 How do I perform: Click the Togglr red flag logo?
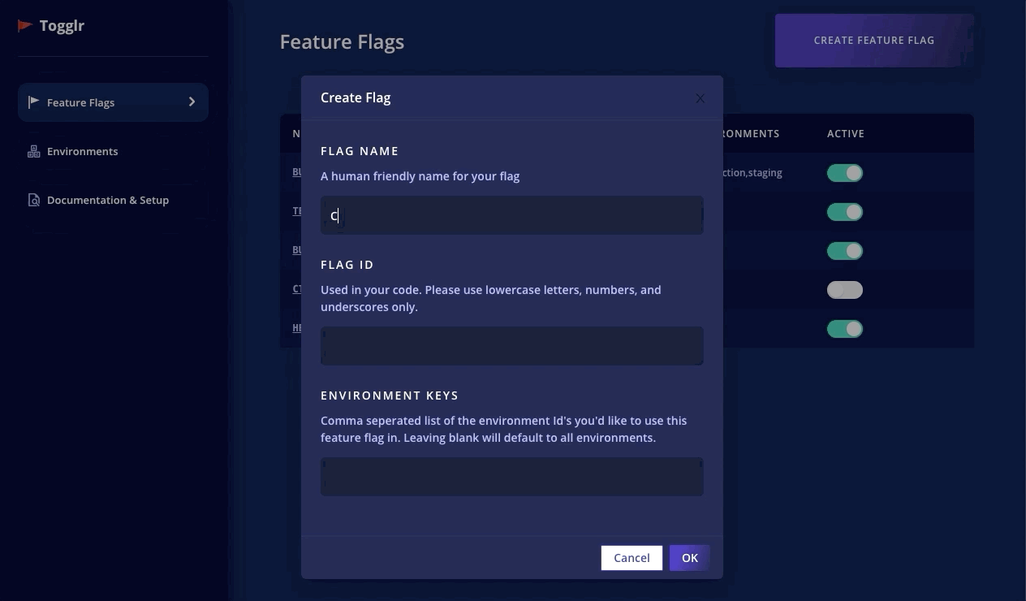coord(25,26)
